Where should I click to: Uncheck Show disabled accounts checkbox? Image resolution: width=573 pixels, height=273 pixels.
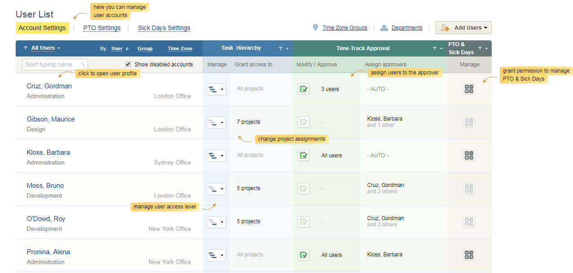128,64
